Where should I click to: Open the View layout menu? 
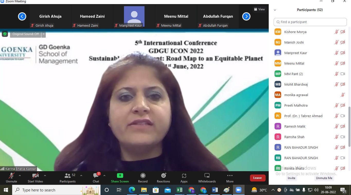[259, 9]
